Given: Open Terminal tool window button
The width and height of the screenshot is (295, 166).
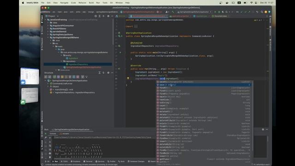Looking at the screenshot, I should click(88, 161).
